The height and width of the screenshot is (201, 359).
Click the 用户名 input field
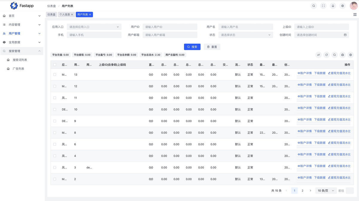pos(246,27)
